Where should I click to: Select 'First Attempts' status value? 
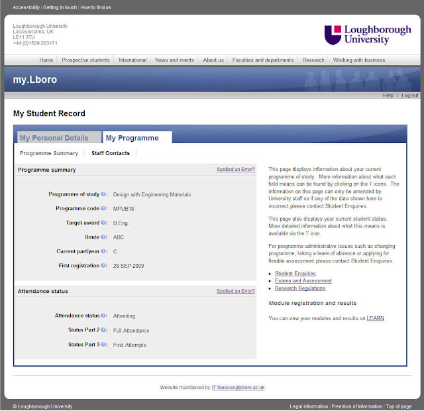(x=130, y=345)
